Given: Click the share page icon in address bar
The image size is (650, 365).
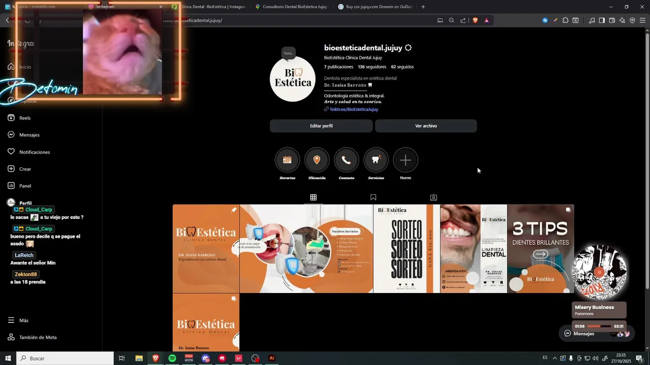Looking at the screenshot, I should (x=463, y=20).
